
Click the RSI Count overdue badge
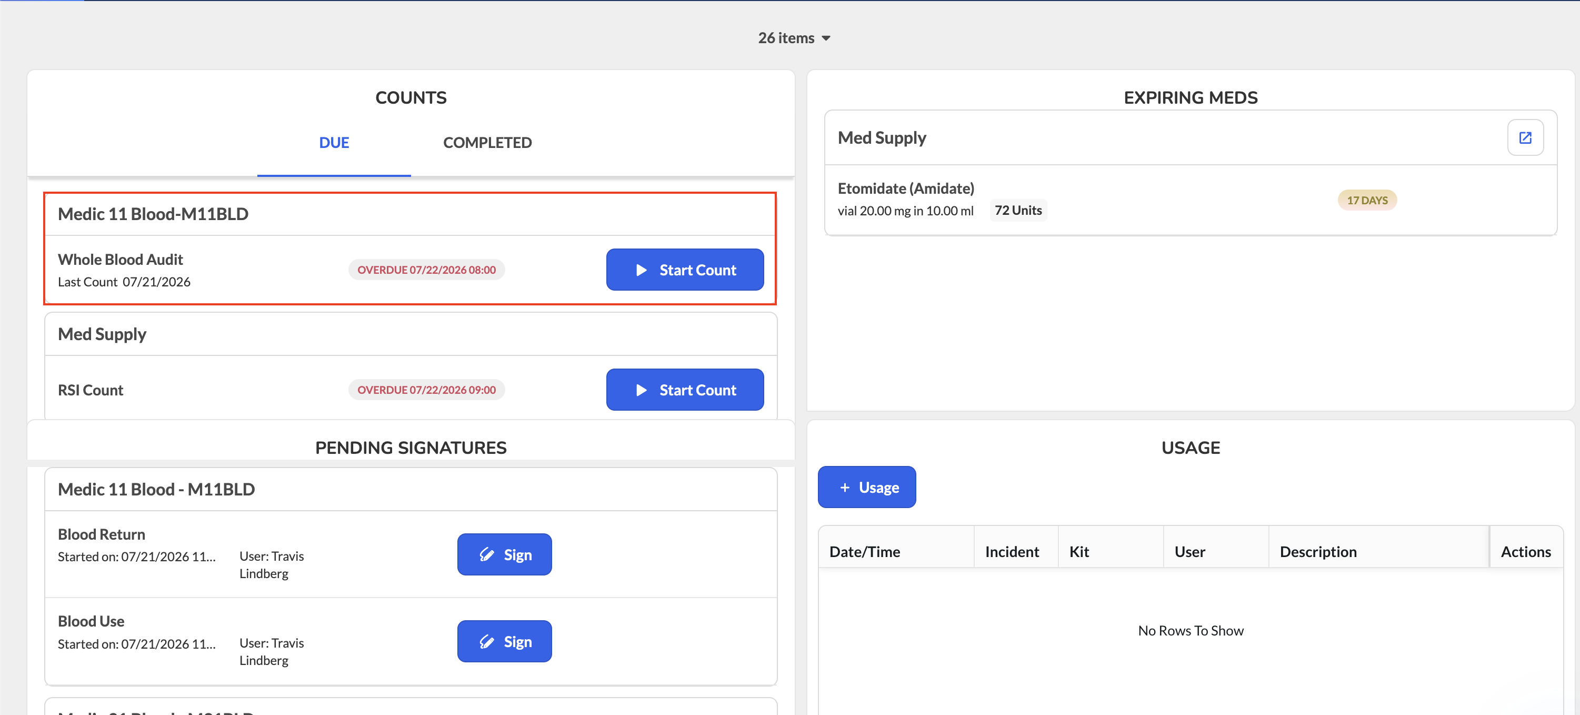pyautogui.click(x=426, y=390)
